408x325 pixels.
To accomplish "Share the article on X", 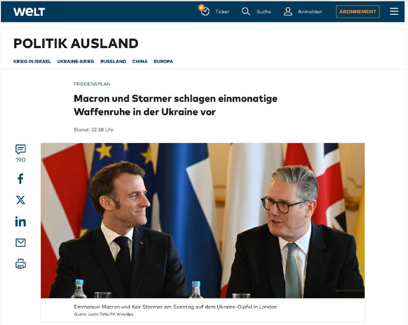I will pos(20,200).
